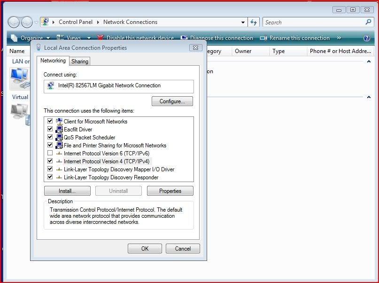Click the Back navigation arrow

click(x=14, y=22)
